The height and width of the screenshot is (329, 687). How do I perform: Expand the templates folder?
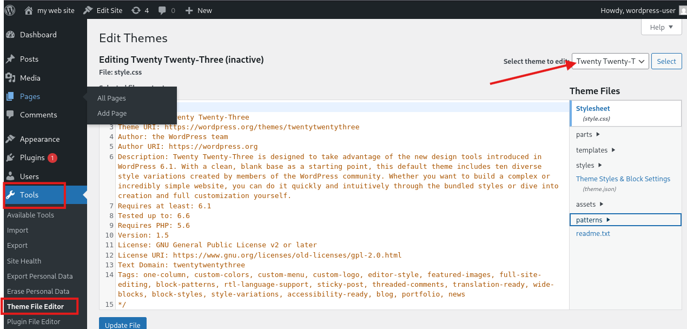pos(596,150)
